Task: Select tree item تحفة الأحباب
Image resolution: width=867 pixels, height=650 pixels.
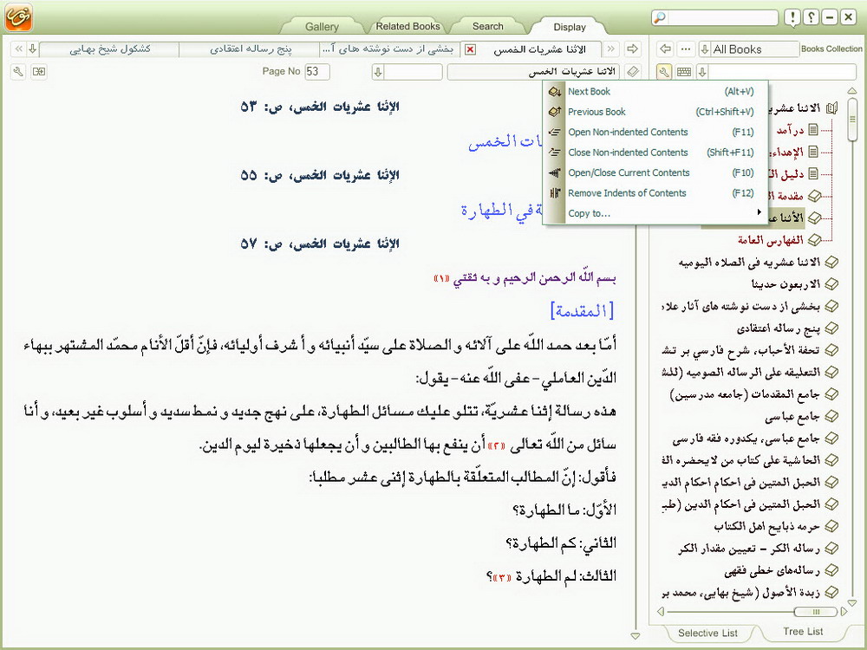Action: point(741,350)
